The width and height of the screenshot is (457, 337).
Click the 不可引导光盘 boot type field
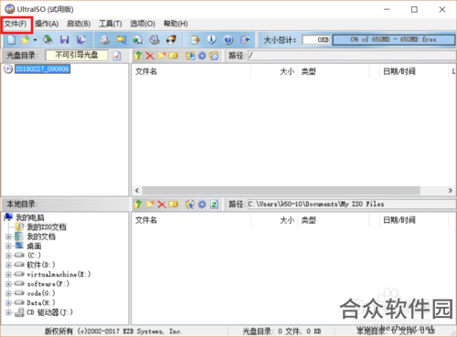(77, 55)
